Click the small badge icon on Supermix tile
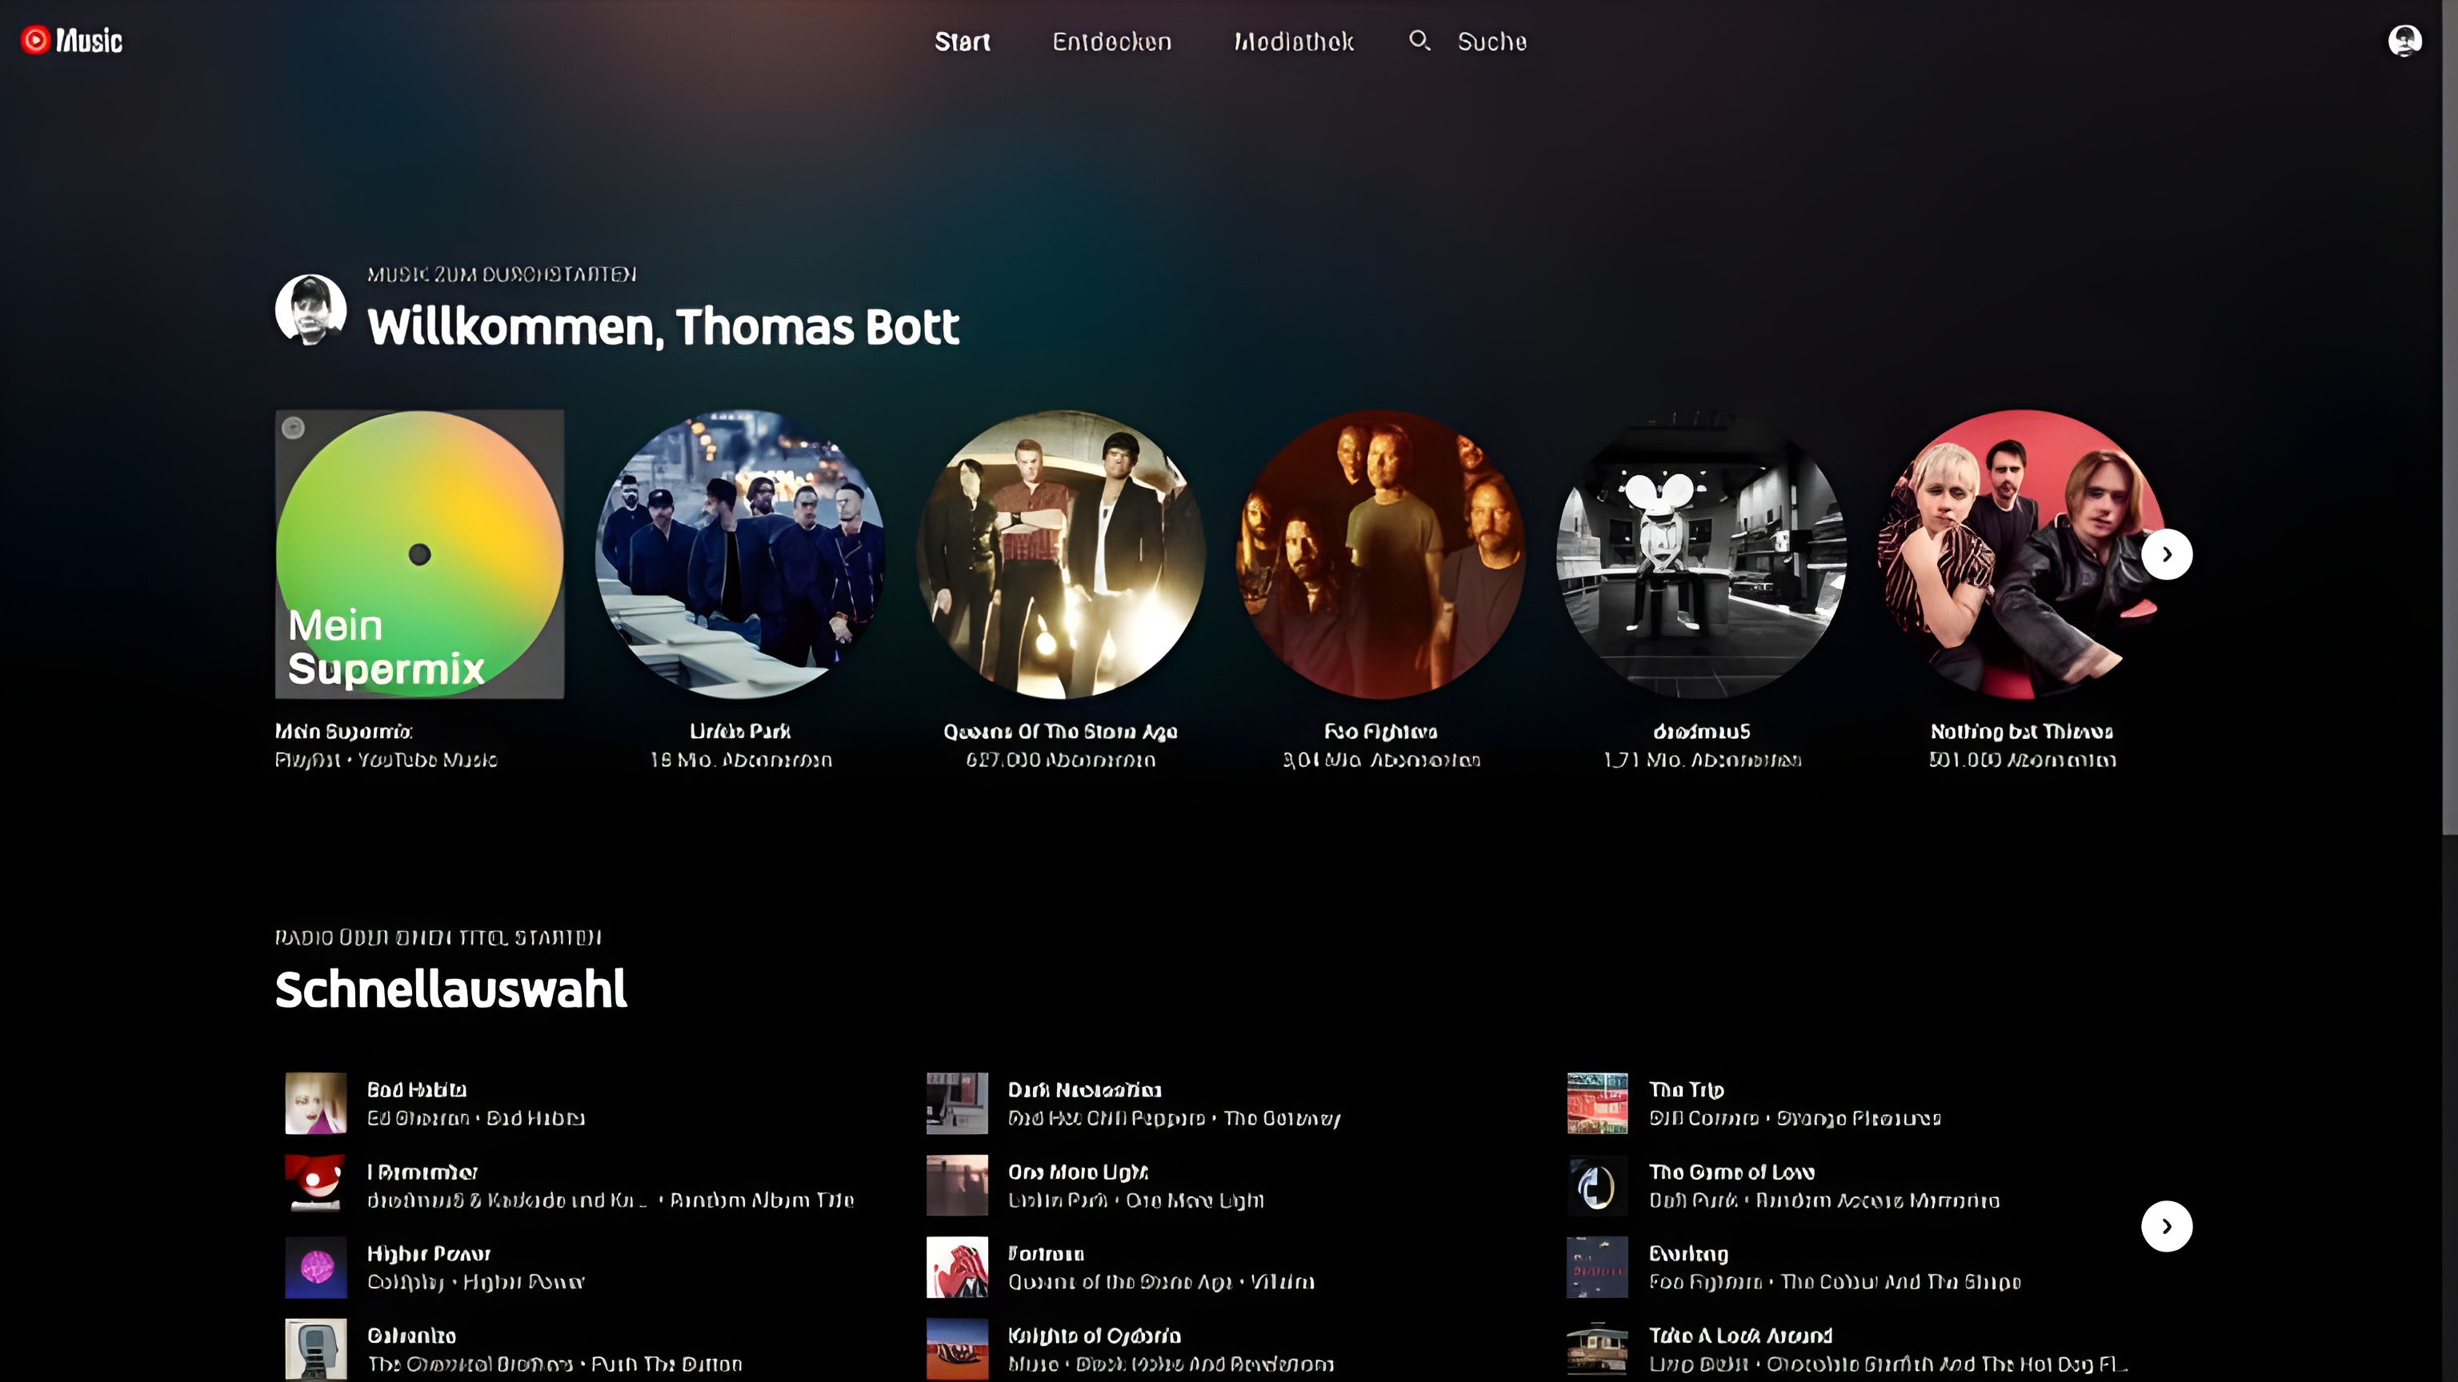2458x1382 pixels. 293,427
